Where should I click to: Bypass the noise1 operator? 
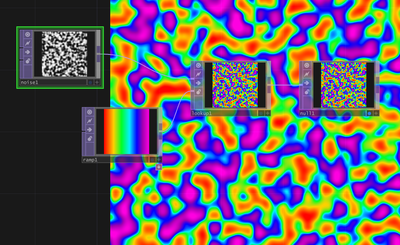[x=28, y=52]
